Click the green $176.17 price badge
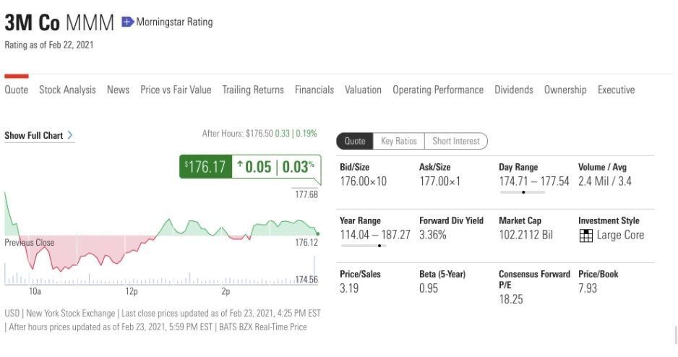 click(206, 166)
